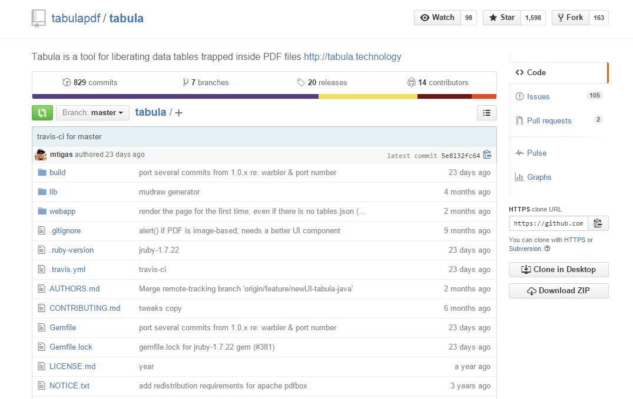The width and height of the screenshot is (633, 399).
Task: Open the 'mudraw generator' commit message
Action: pos(169,192)
